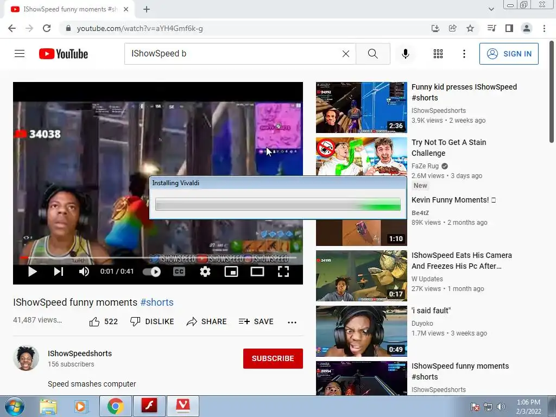Open Flash Player taskbar icon
Image resolution: width=556 pixels, height=417 pixels.
click(x=149, y=406)
